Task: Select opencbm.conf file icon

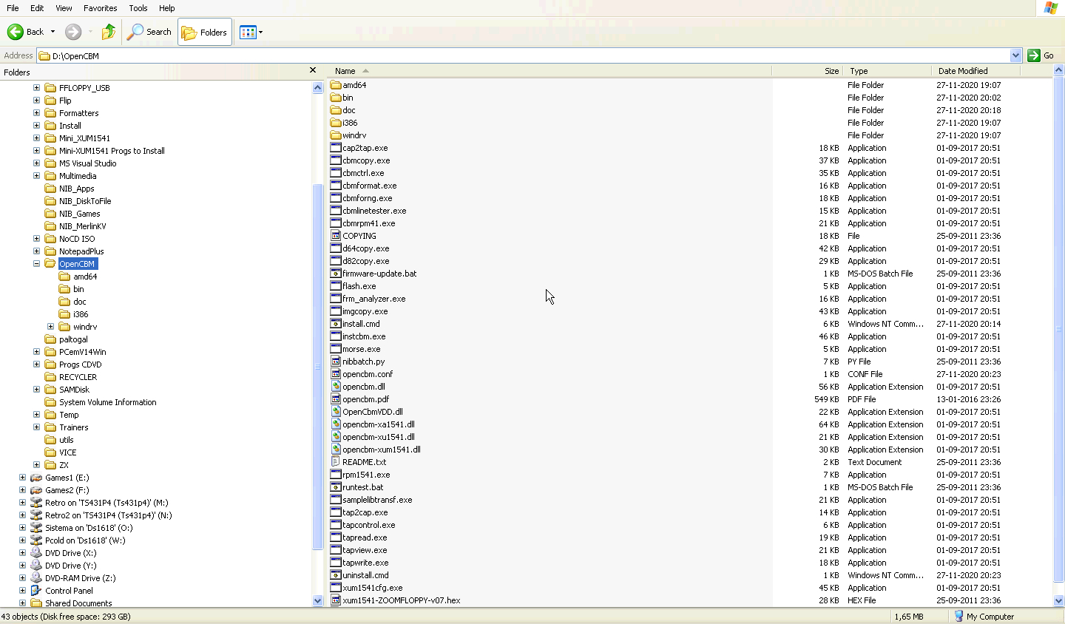Action: [x=336, y=374]
